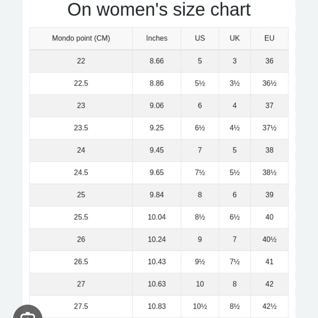Click the EU size 38 cell
Image resolution: width=318 pixels, height=318 pixels.
[x=269, y=150]
